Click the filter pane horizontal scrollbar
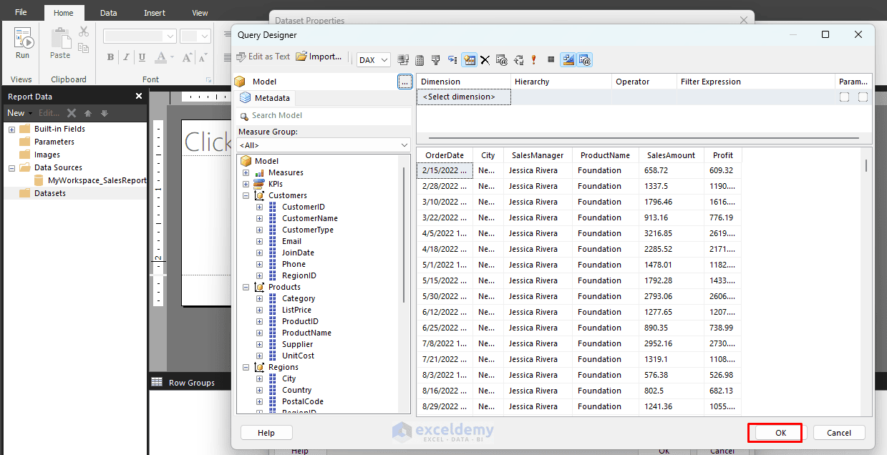The width and height of the screenshot is (887, 455). [643, 137]
